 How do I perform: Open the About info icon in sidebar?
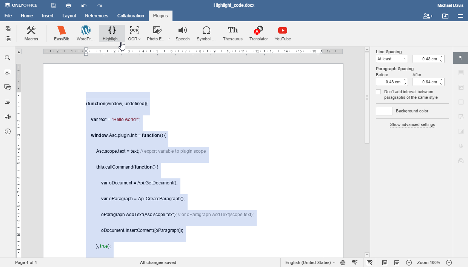coord(8,132)
